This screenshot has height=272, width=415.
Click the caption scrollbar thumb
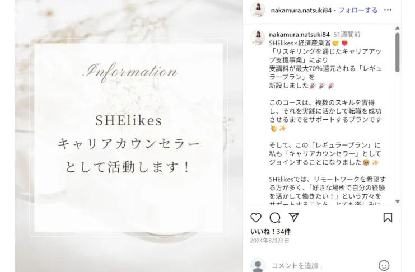397,53
